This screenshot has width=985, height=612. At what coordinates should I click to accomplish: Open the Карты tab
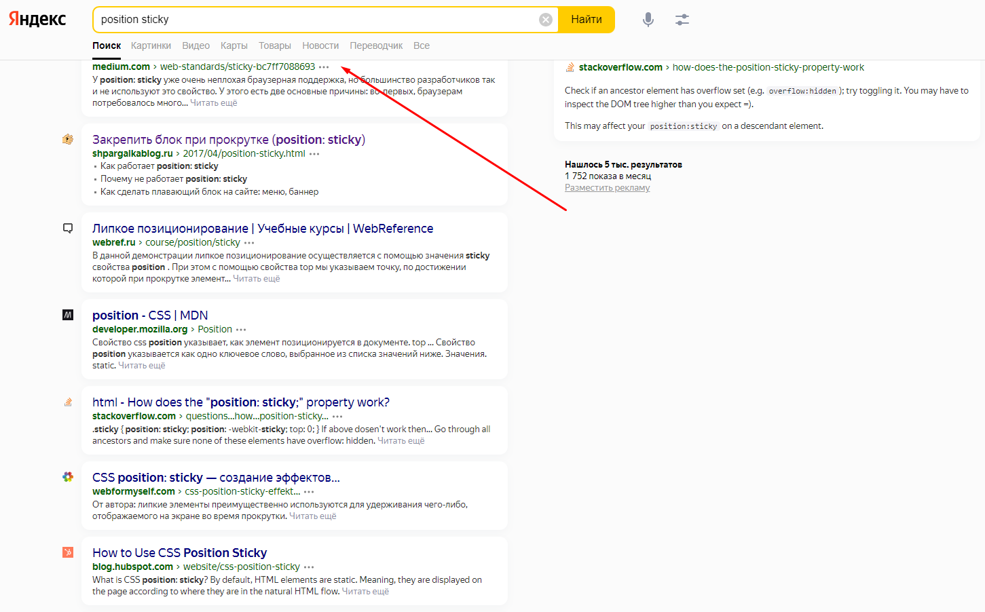click(234, 45)
